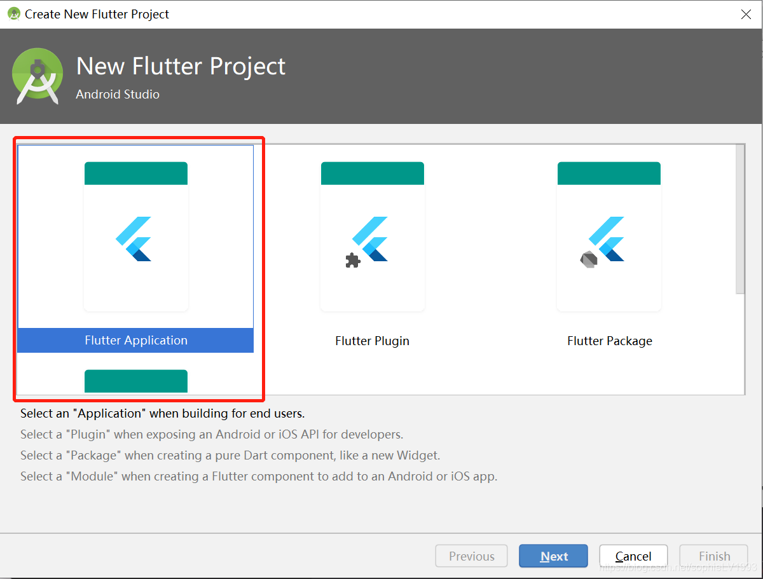Image resolution: width=763 pixels, height=579 pixels.
Task: Select the partially visible fourth project card
Action: (x=136, y=381)
